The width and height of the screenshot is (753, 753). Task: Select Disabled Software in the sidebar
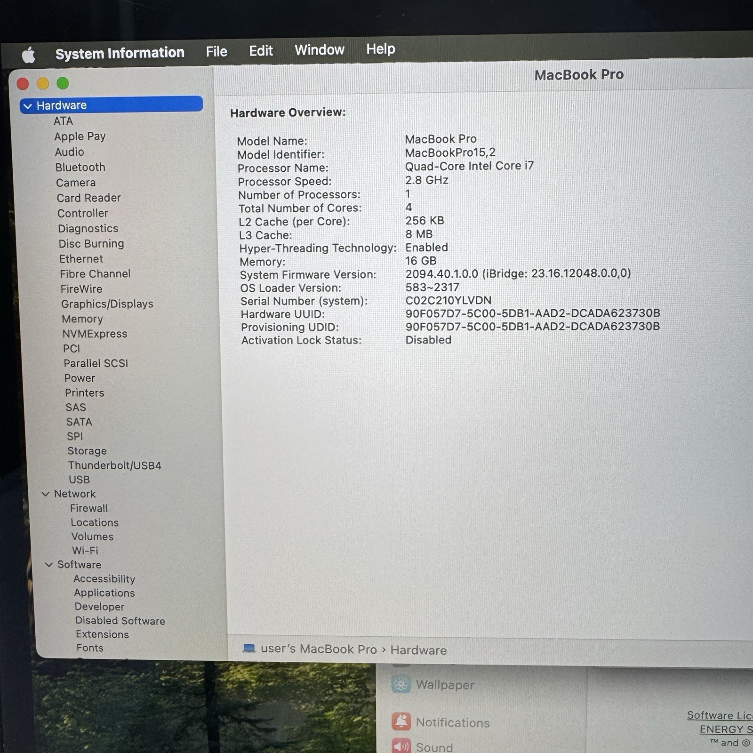click(120, 621)
